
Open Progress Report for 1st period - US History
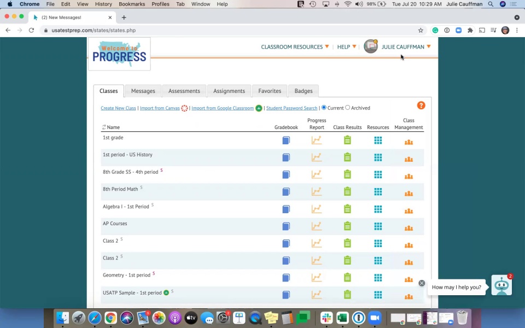(x=316, y=157)
